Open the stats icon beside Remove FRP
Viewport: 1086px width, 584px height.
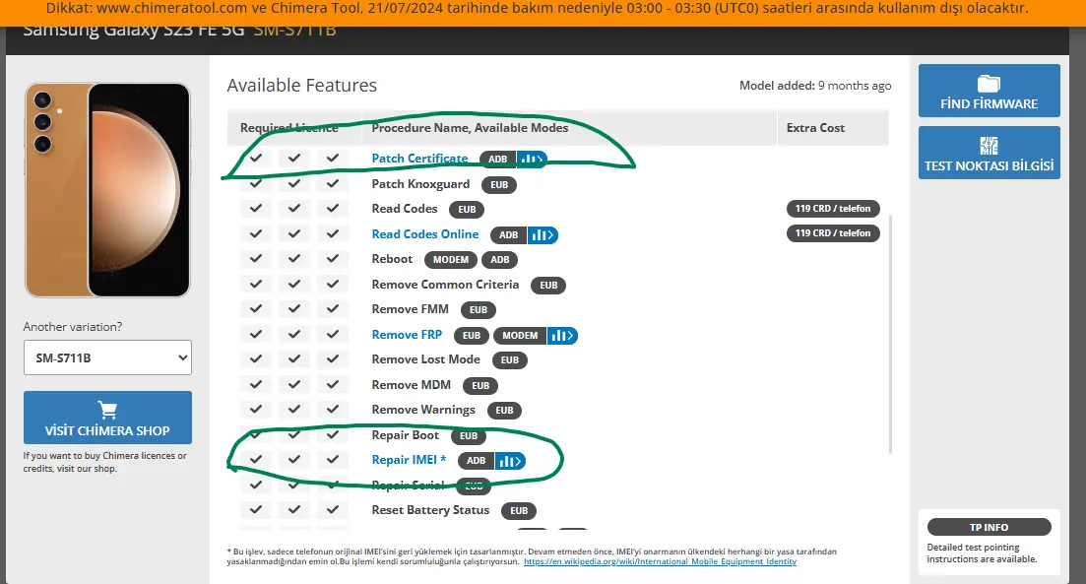pos(562,335)
